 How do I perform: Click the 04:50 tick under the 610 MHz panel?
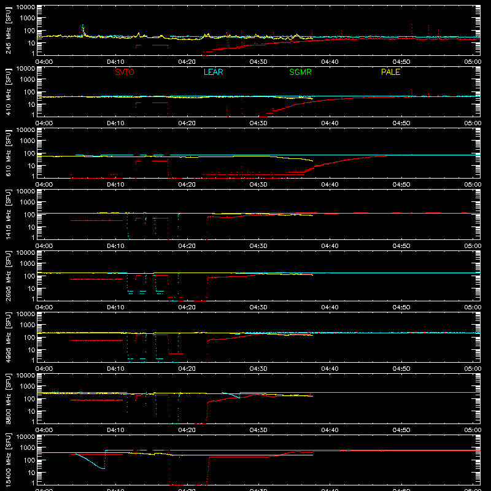coord(401,185)
